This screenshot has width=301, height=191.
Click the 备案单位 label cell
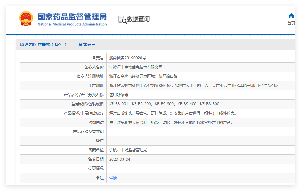[63, 150]
